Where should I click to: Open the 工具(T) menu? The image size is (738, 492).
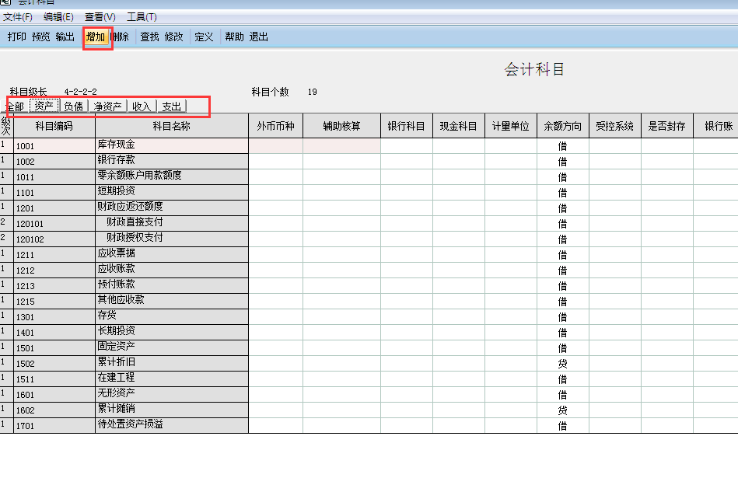[142, 17]
